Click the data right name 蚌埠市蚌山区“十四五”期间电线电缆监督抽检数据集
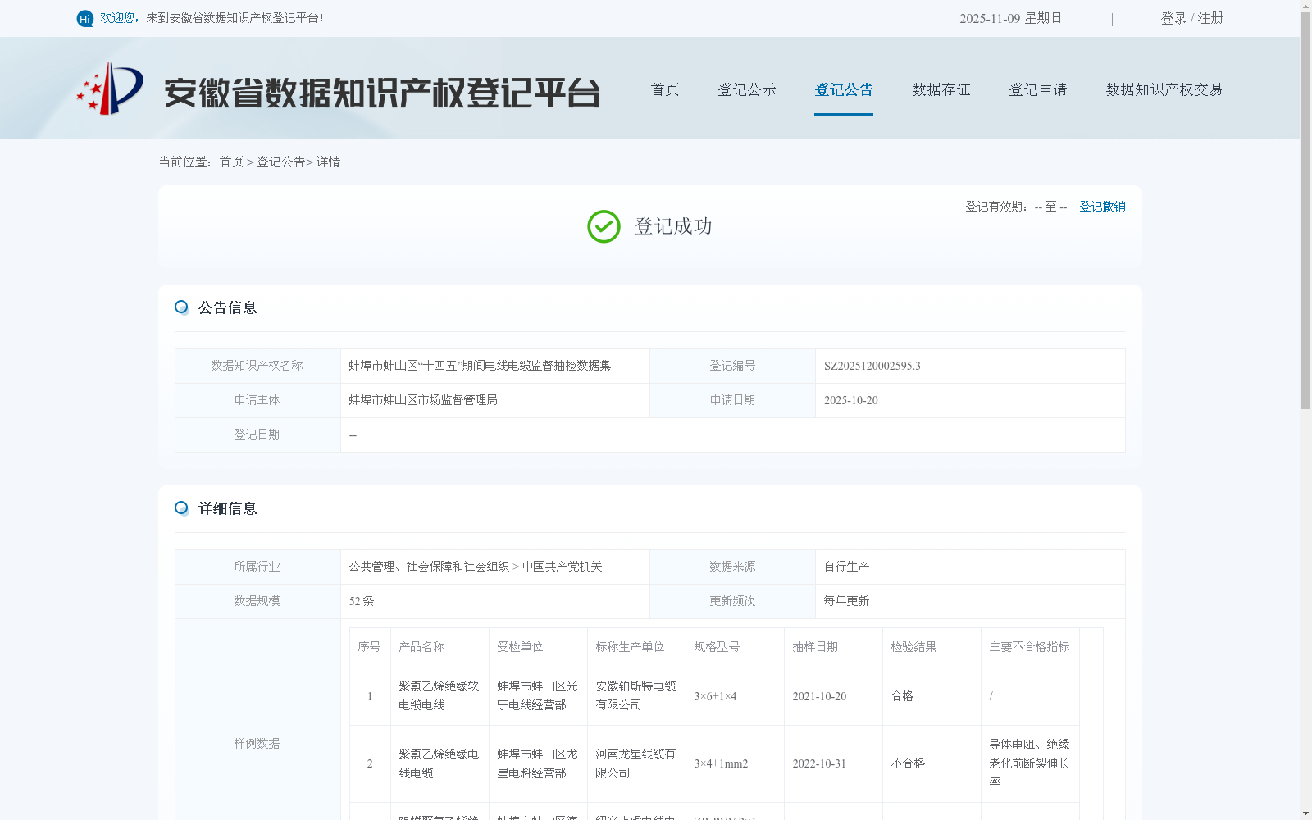The height and width of the screenshot is (820, 1312). 480,366
